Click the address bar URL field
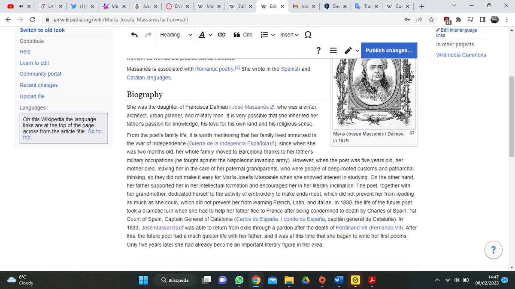The height and width of the screenshot is (289, 515). pyautogui.click(x=223, y=20)
